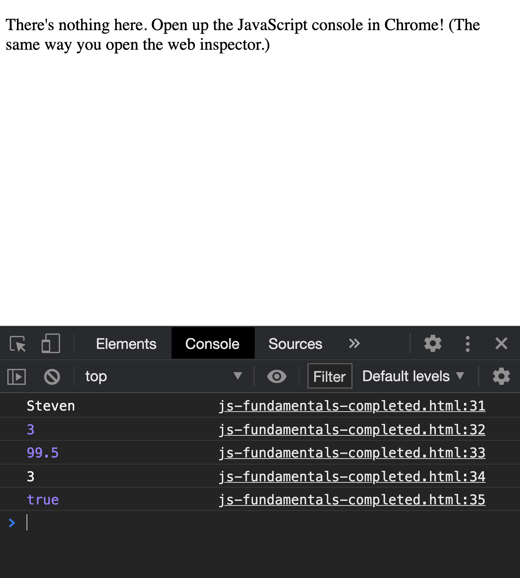Open the live expression eye icon
Screen dimensions: 520x578
276,377
